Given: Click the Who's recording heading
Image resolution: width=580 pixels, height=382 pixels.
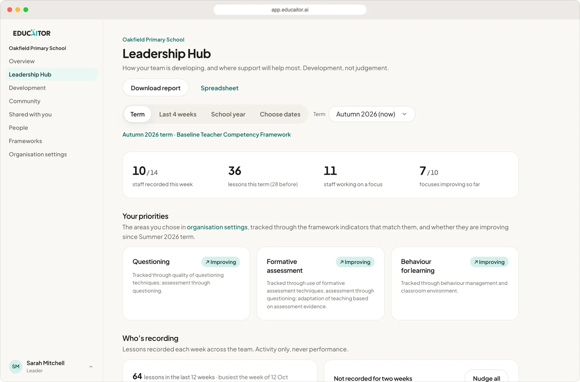Looking at the screenshot, I should tap(150, 338).
